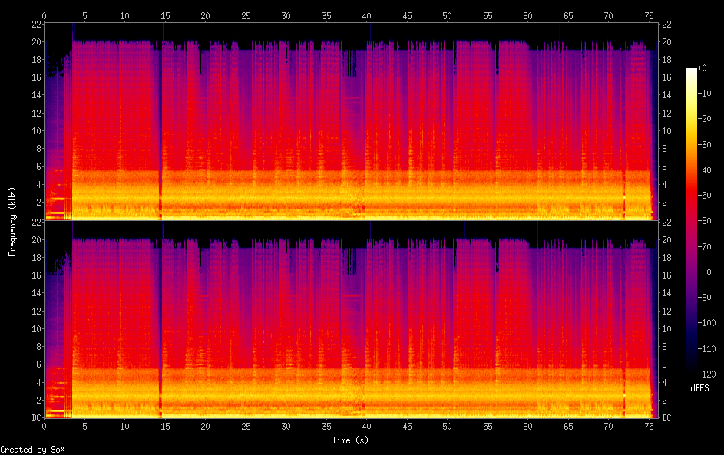Select the 40 mark on bottom time axis

tap(367, 426)
